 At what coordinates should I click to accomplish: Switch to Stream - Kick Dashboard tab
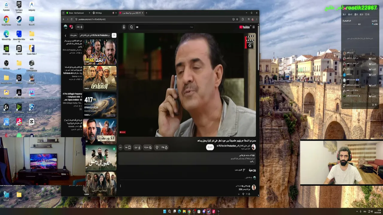coord(78,13)
